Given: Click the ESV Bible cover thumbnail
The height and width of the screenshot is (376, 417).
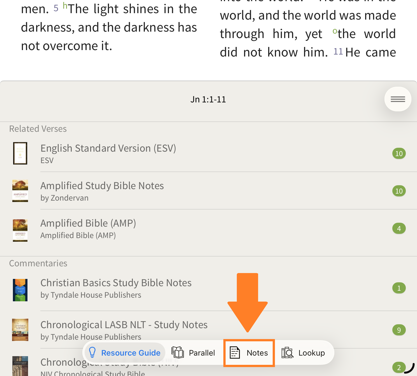Looking at the screenshot, I should coord(20,153).
